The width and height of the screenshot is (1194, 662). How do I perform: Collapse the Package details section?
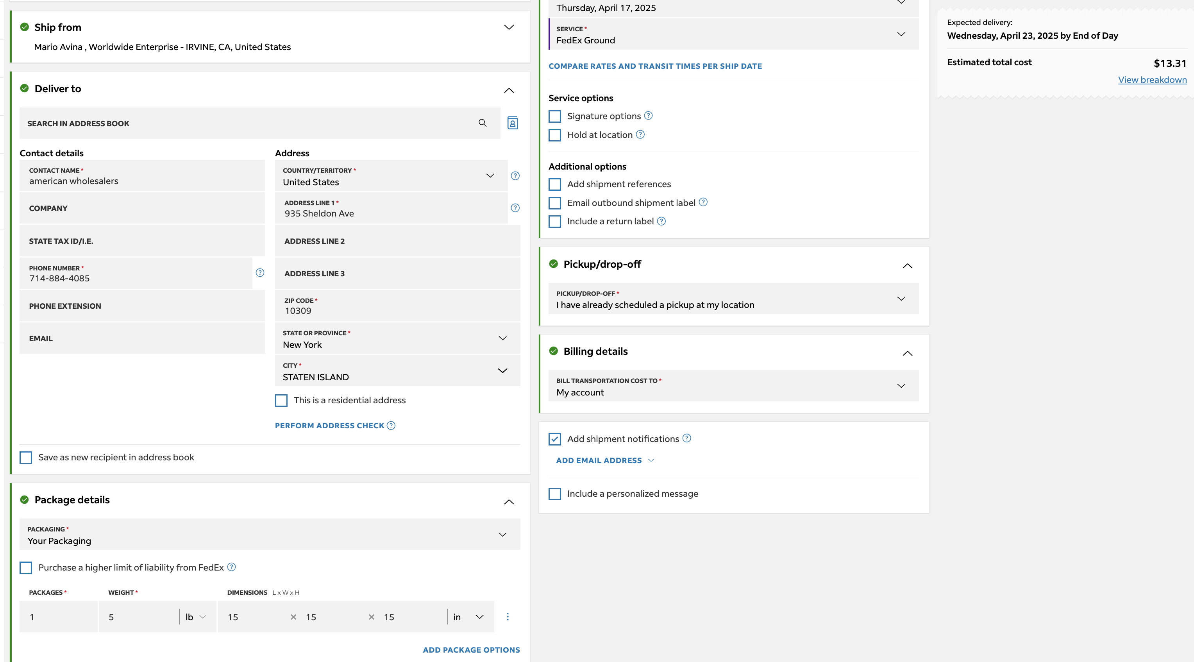(509, 502)
